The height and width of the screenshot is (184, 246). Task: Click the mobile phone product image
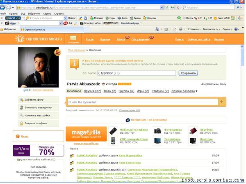coord(113,131)
